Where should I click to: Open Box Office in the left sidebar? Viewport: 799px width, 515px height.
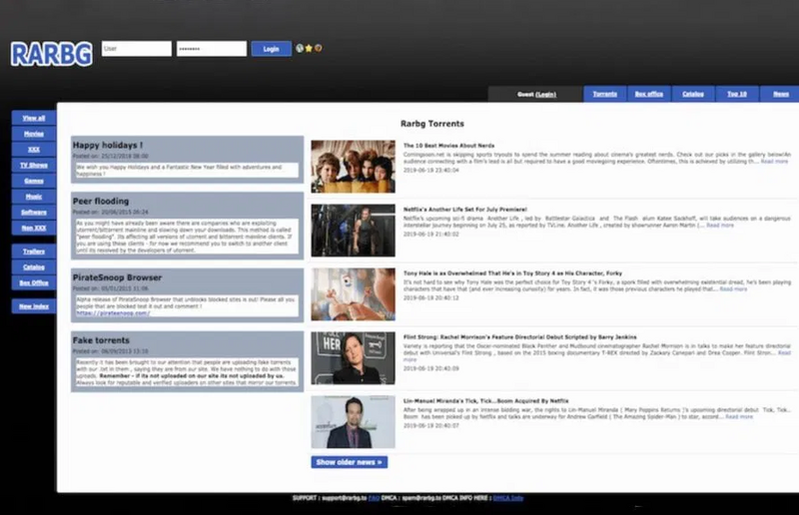(34, 282)
